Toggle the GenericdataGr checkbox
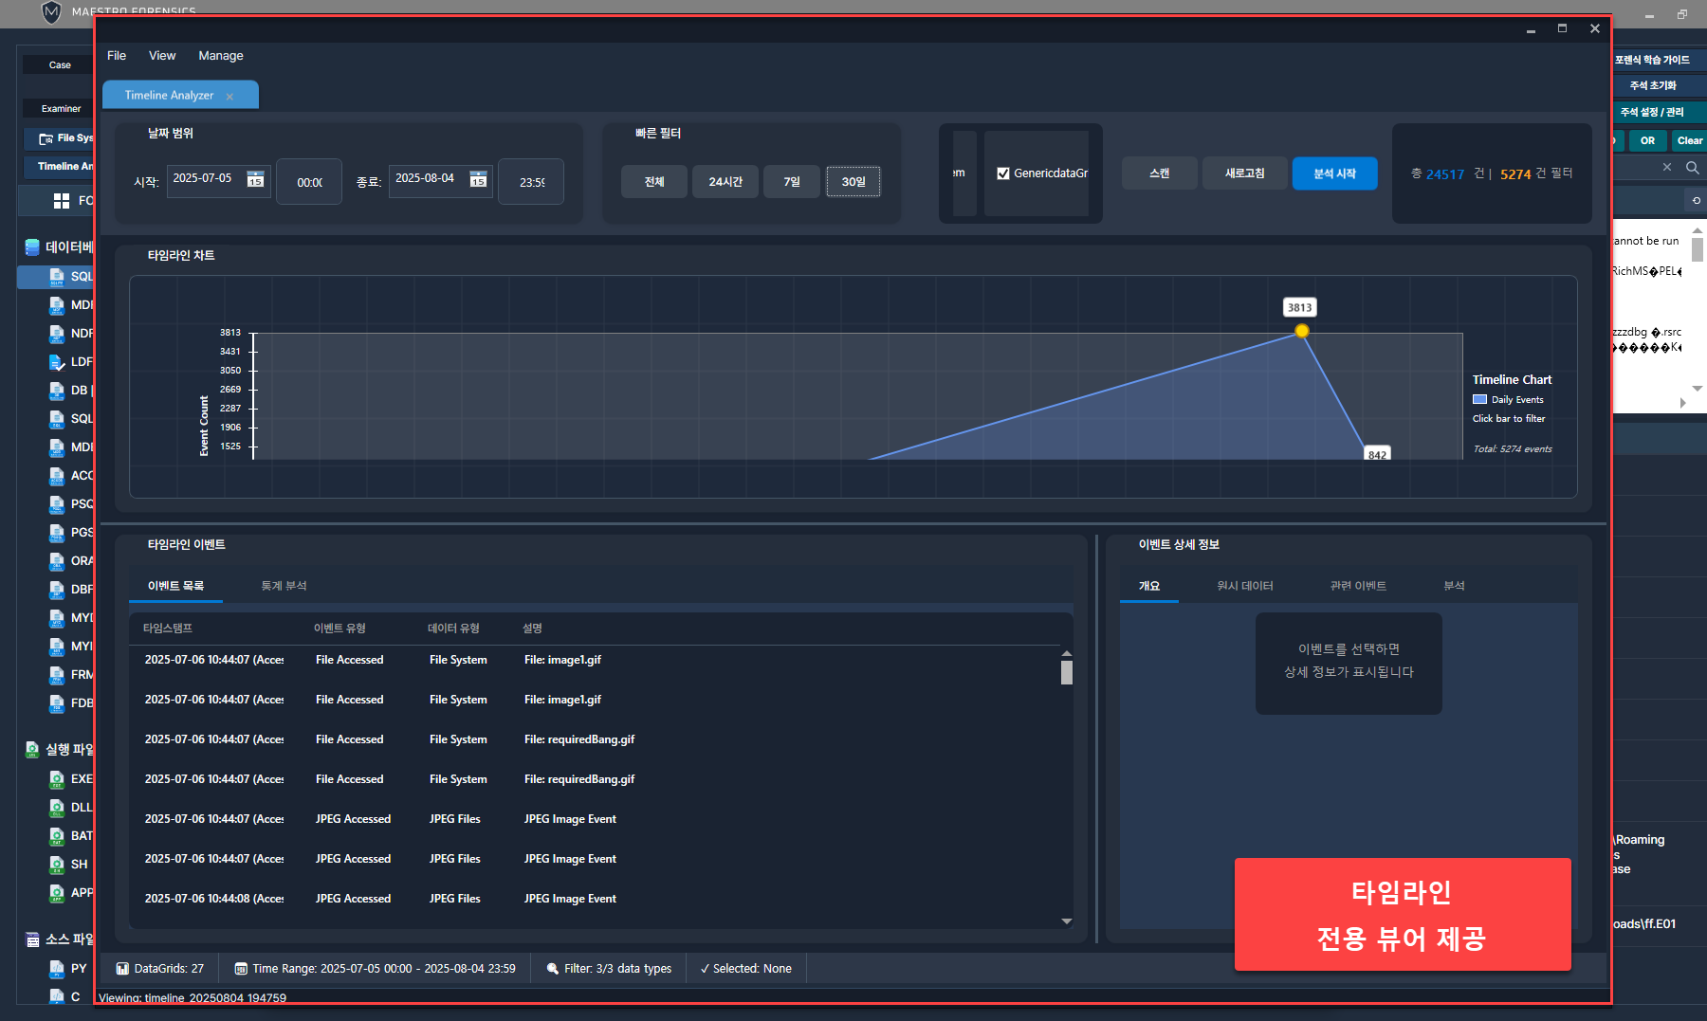 tap(1003, 173)
